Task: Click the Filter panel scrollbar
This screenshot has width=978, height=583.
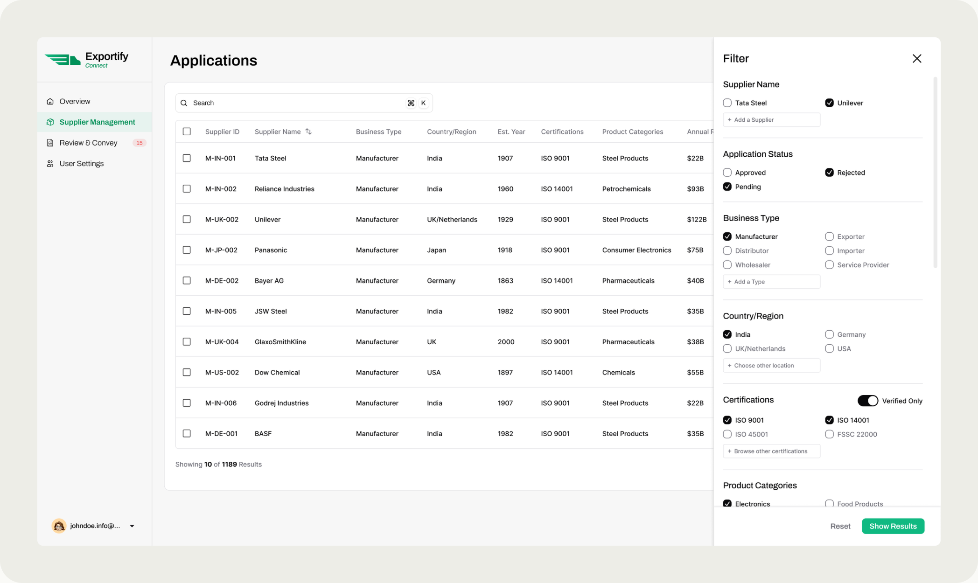Action: pos(935,173)
